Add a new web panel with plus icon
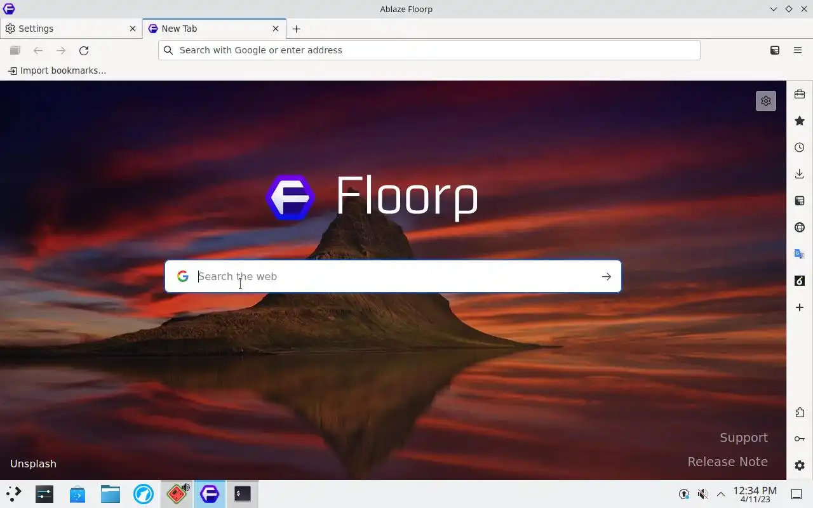This screenshot has width=813, height=508. coord(800,307)
